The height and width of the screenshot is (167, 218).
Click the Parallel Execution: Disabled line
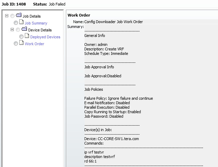pos(107,107)
